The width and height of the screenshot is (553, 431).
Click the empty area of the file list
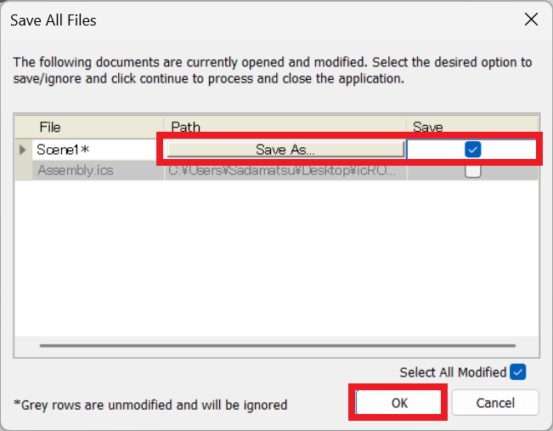276,255
